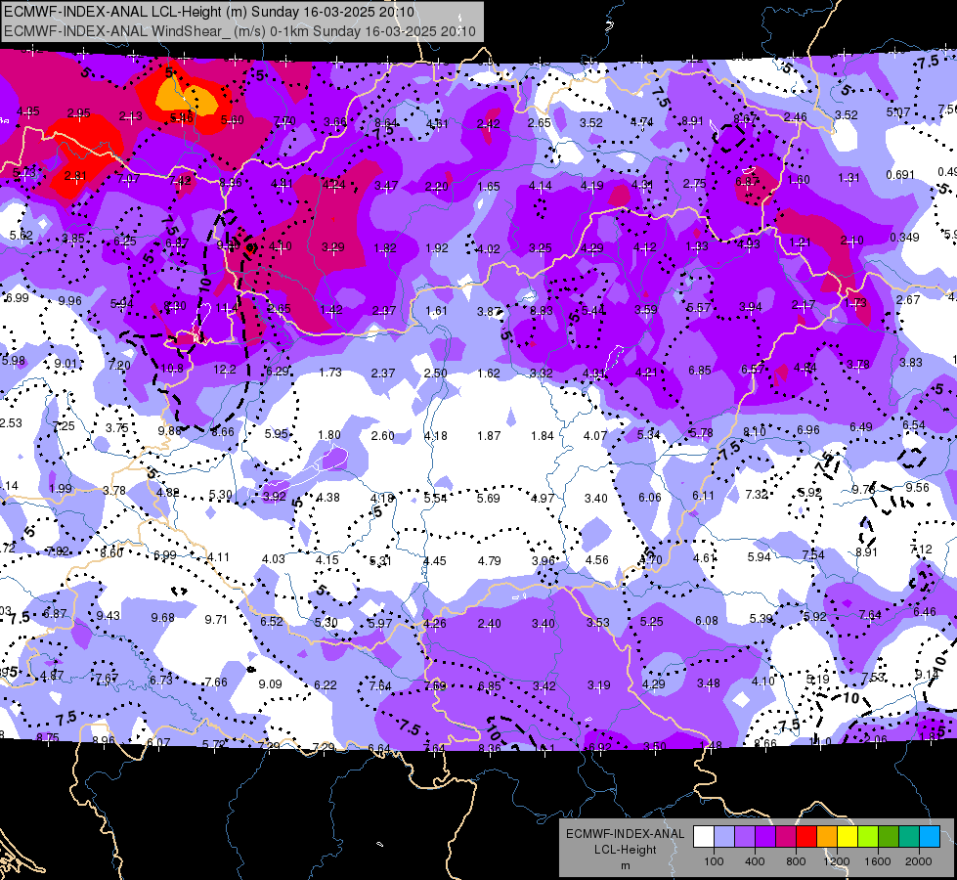Screen dimensions: 957x880
Task: Click the wind shear value 1.87
Action: pyautogui.click(x=489, y=435)
